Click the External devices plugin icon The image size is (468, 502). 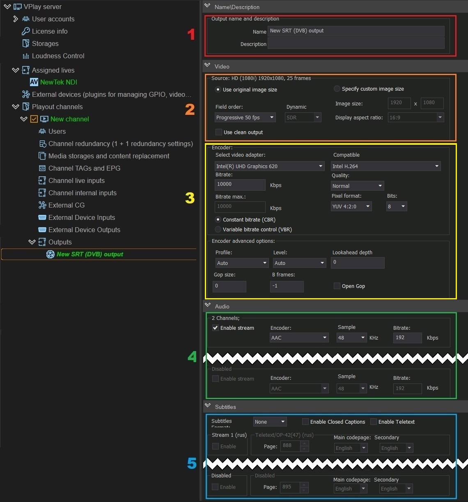tap(26, 94)
